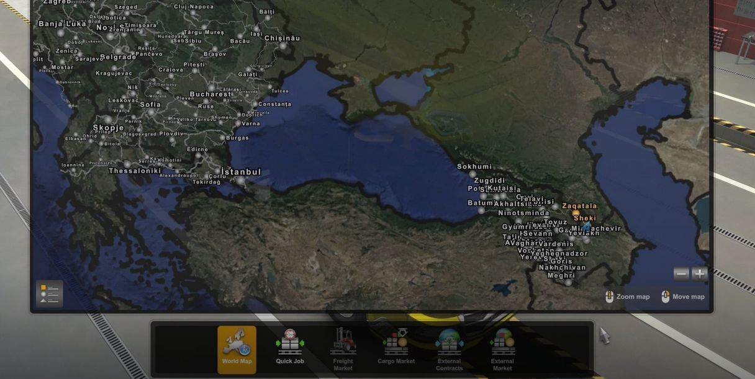Viewport: 755px width, 379px height.
Task: Open the Quick Job menu
Action: point(290,349)
